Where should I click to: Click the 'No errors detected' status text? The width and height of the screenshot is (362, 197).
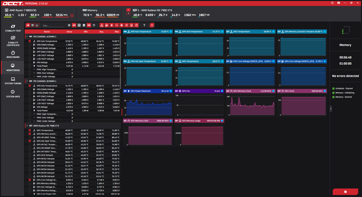click(x=345, y=76)
